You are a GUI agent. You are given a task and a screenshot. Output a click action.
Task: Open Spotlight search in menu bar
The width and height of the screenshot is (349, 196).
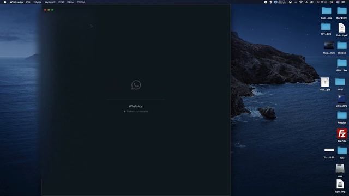point(332,2)
